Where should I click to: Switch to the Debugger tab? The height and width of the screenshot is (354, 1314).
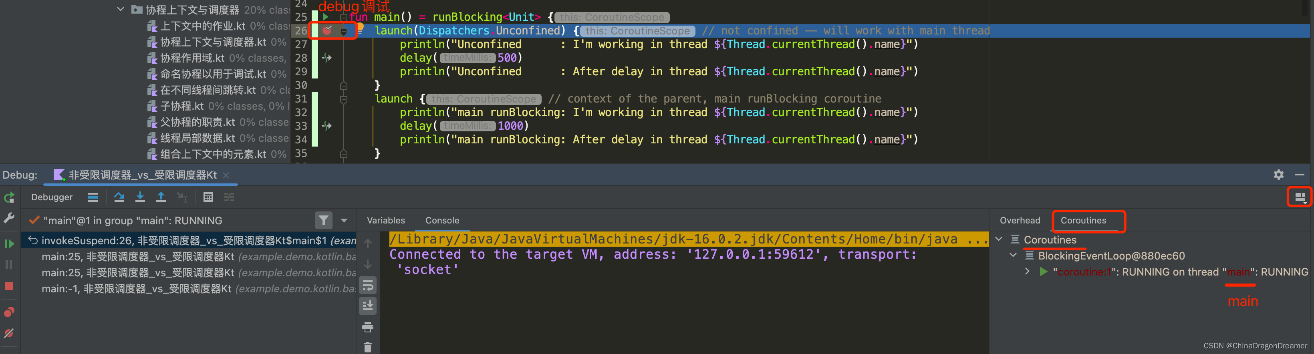(52, 197)
